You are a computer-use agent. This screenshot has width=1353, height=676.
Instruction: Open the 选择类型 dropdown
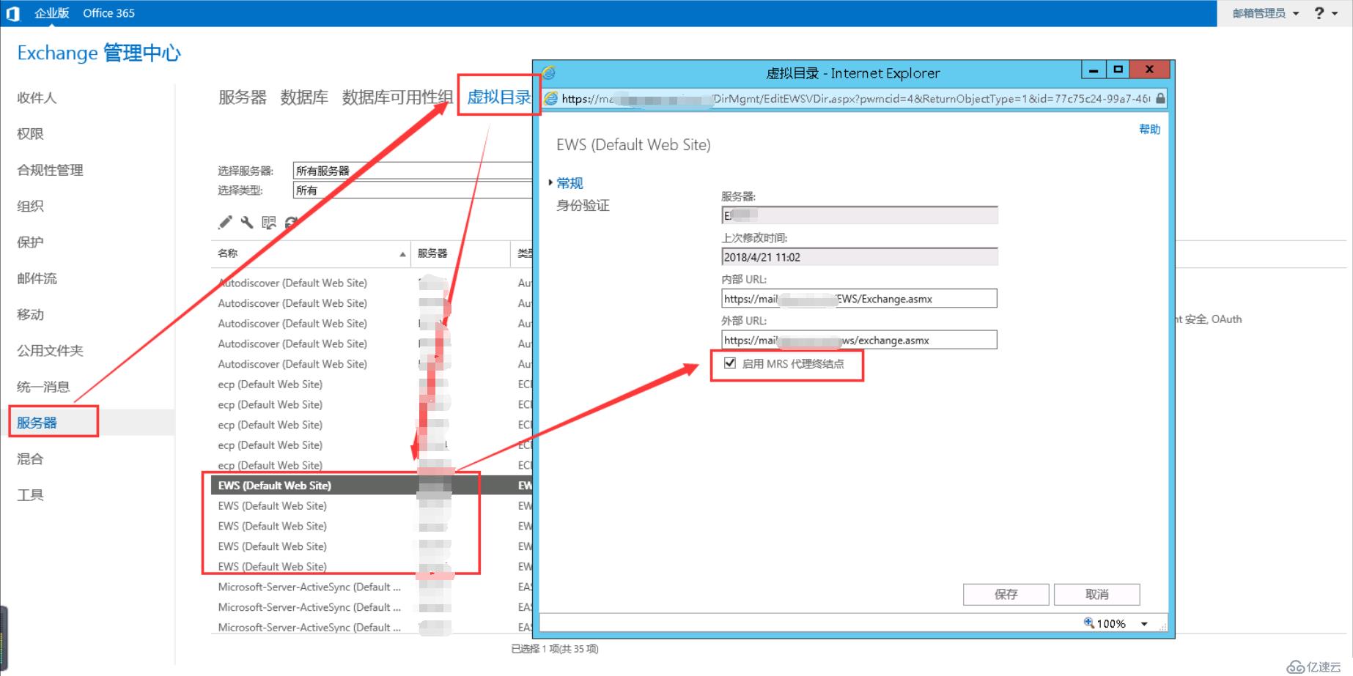point(413,190)
